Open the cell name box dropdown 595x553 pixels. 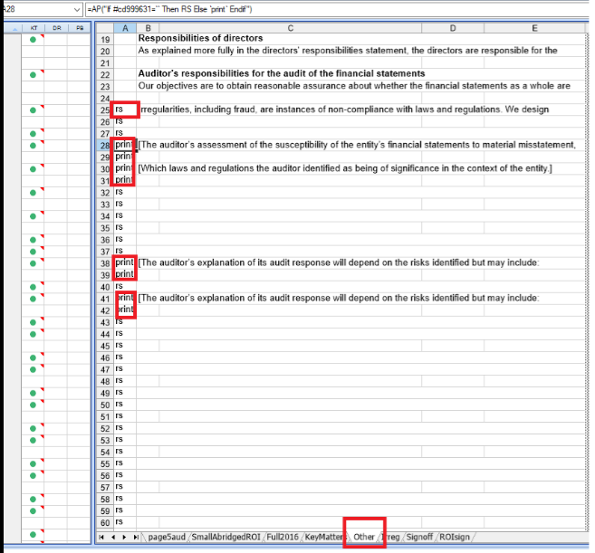[x=77, y=9]
